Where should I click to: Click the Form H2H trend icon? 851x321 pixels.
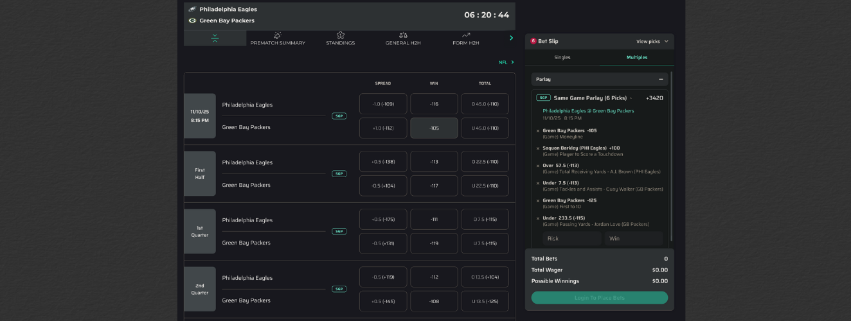click(465, 35)
